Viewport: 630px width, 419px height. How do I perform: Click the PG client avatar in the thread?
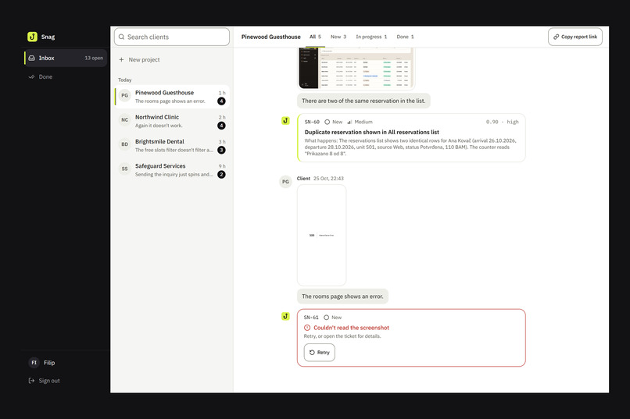click(x=285, y=182)
